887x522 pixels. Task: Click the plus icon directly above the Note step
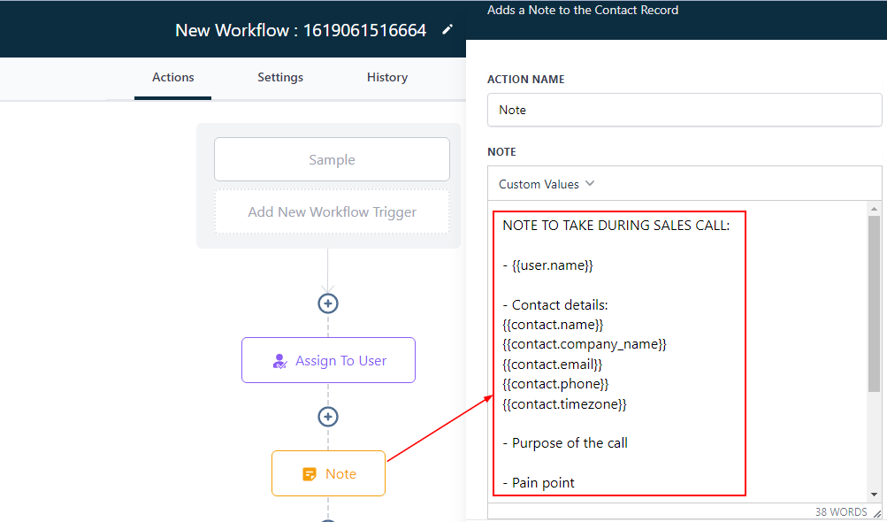328,417
